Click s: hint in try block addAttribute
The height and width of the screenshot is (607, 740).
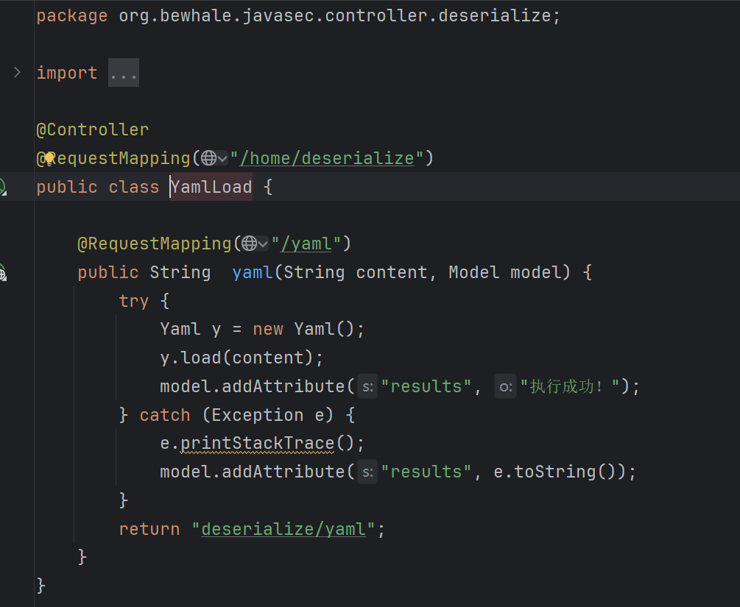click(367, 387)
